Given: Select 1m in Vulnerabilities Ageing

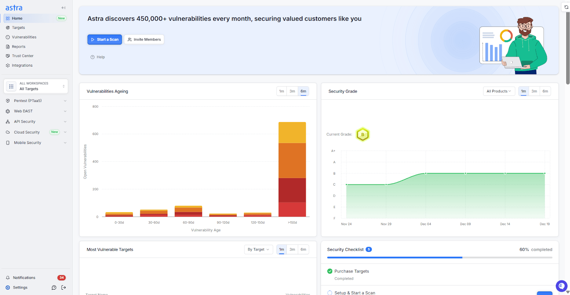Looking at the screenshot, I should pyautogui.click(x=281, y=91).
